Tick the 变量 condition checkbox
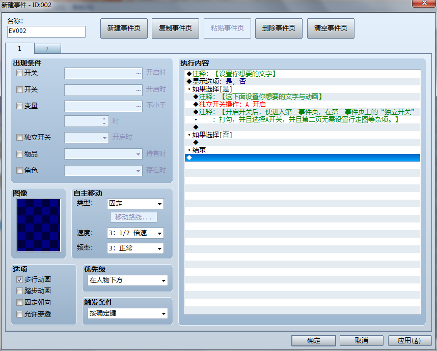Viewport: 437px width, 351px height. (19, 106)
